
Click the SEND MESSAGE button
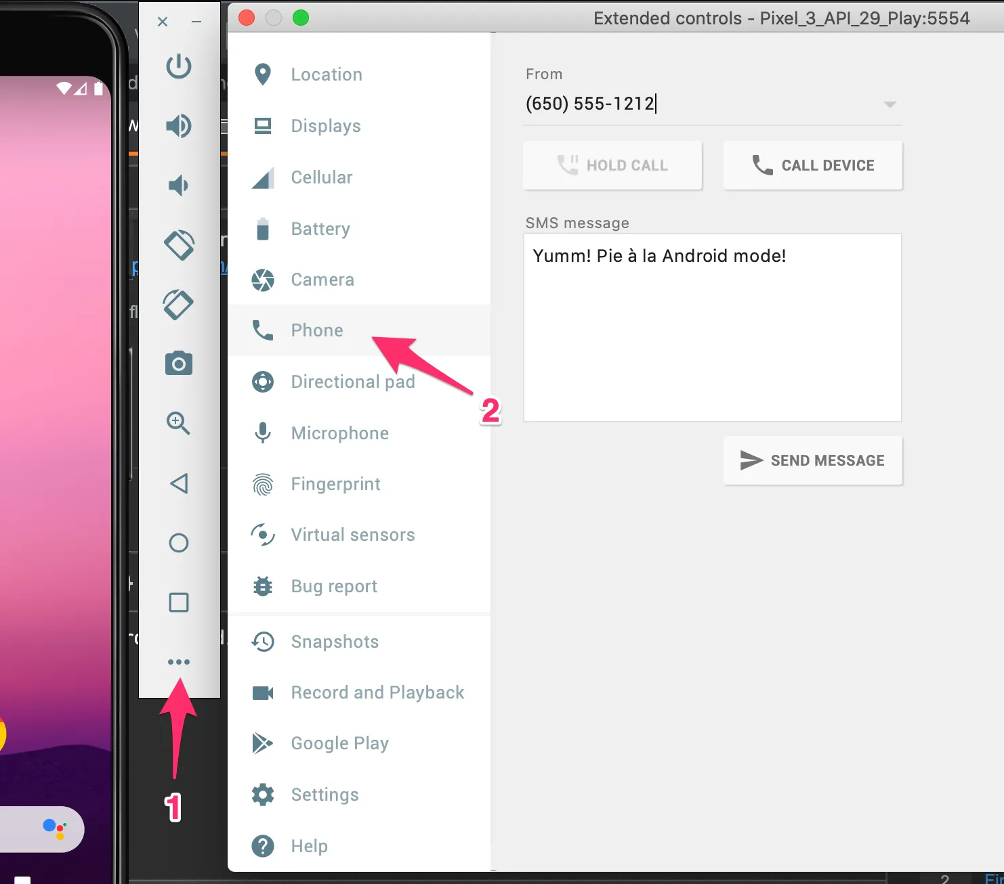tap(813, 460)
